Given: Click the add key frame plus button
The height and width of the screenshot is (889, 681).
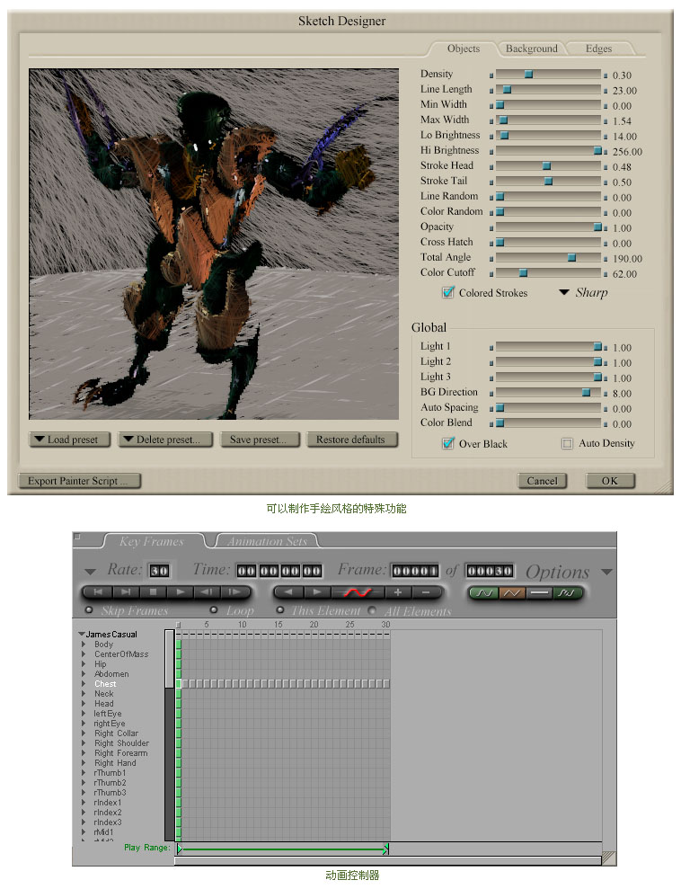Looking at the screenshot, I should (398, 592).
